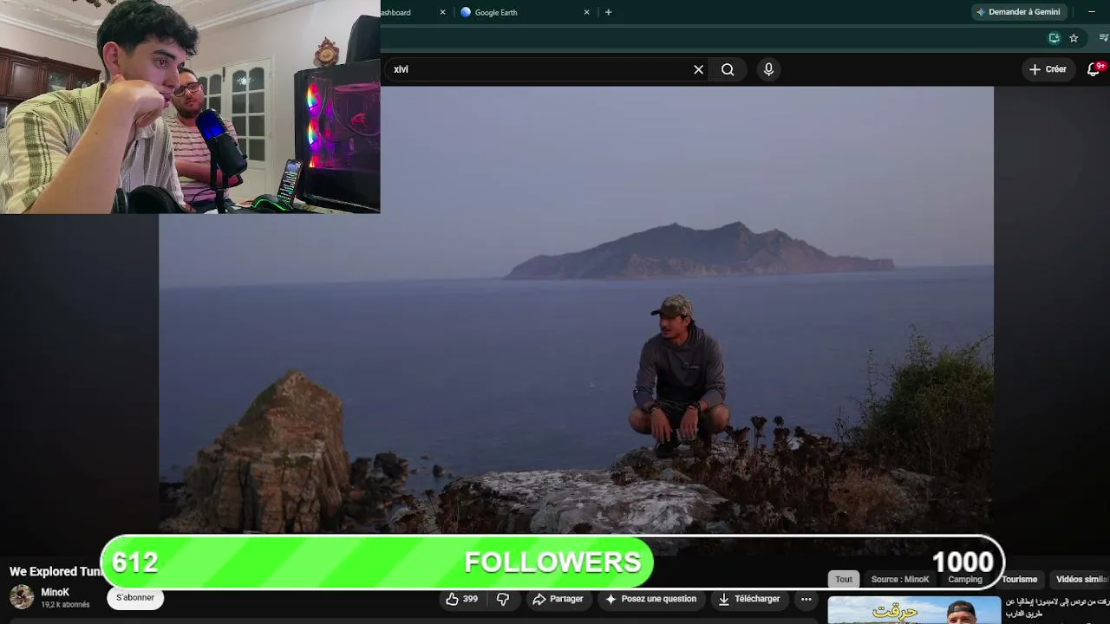Click the Partager share button
1110x624 pixels.
click(x=558, y=599)
